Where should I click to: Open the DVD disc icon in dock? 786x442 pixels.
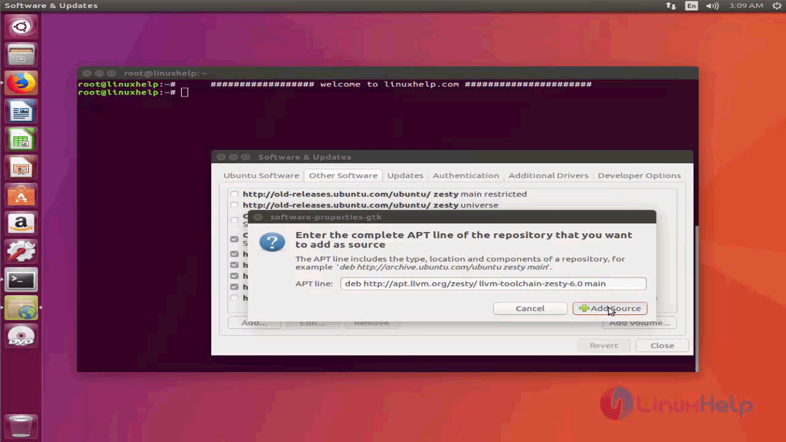click(x=21, y=337)
